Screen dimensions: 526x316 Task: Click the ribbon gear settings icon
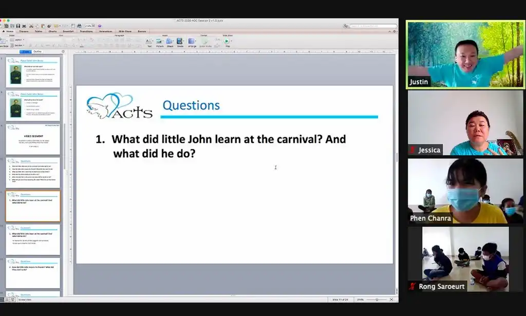coord(394,31)
